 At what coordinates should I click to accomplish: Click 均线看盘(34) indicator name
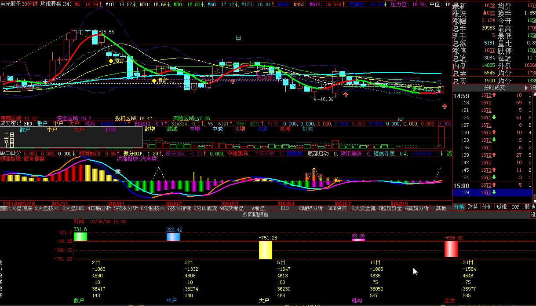click(56, 4)
